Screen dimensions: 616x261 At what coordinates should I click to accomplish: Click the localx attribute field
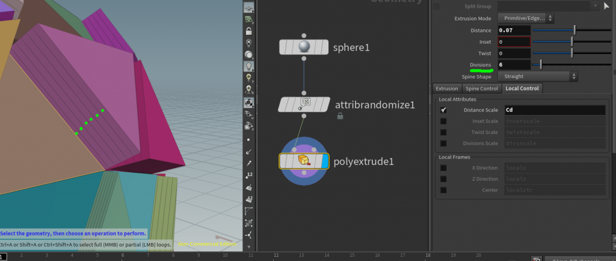(555, 168)
